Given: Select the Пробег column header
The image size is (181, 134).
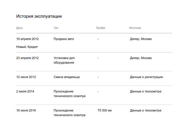Looking at the screenshot, I should [101, 28].
